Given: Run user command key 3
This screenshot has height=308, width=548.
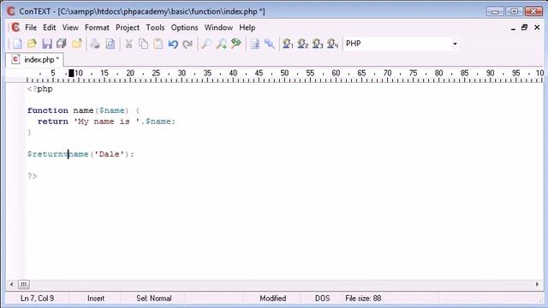Looking at the screenshot, I should coord(318,44).
